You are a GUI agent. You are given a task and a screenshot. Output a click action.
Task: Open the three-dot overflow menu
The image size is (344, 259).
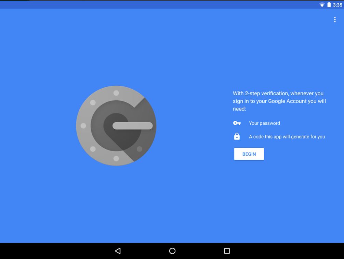click(335, 19)
